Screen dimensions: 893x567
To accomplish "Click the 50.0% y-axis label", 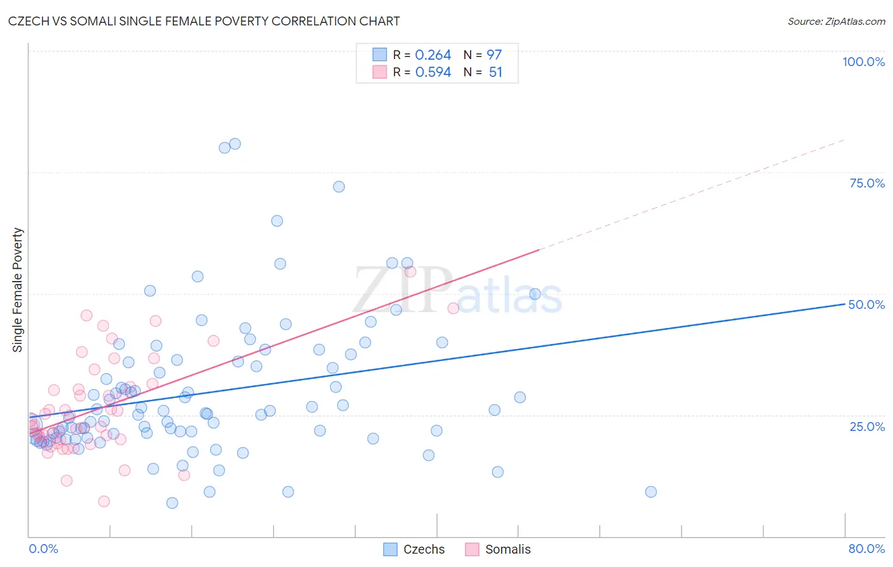I will point(866,304).
